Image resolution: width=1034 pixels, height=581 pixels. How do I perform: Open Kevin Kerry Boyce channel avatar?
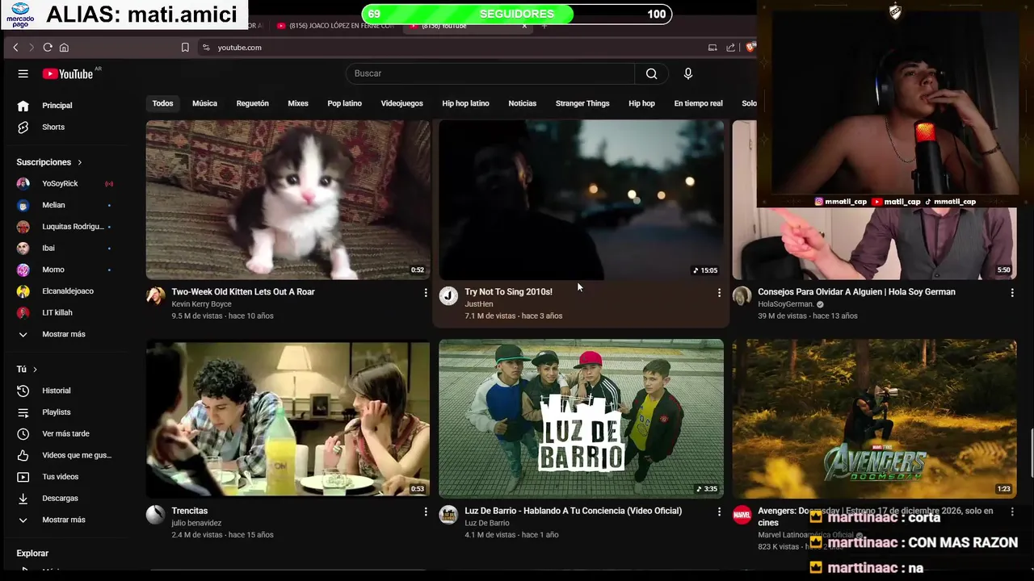pos(155,296)
